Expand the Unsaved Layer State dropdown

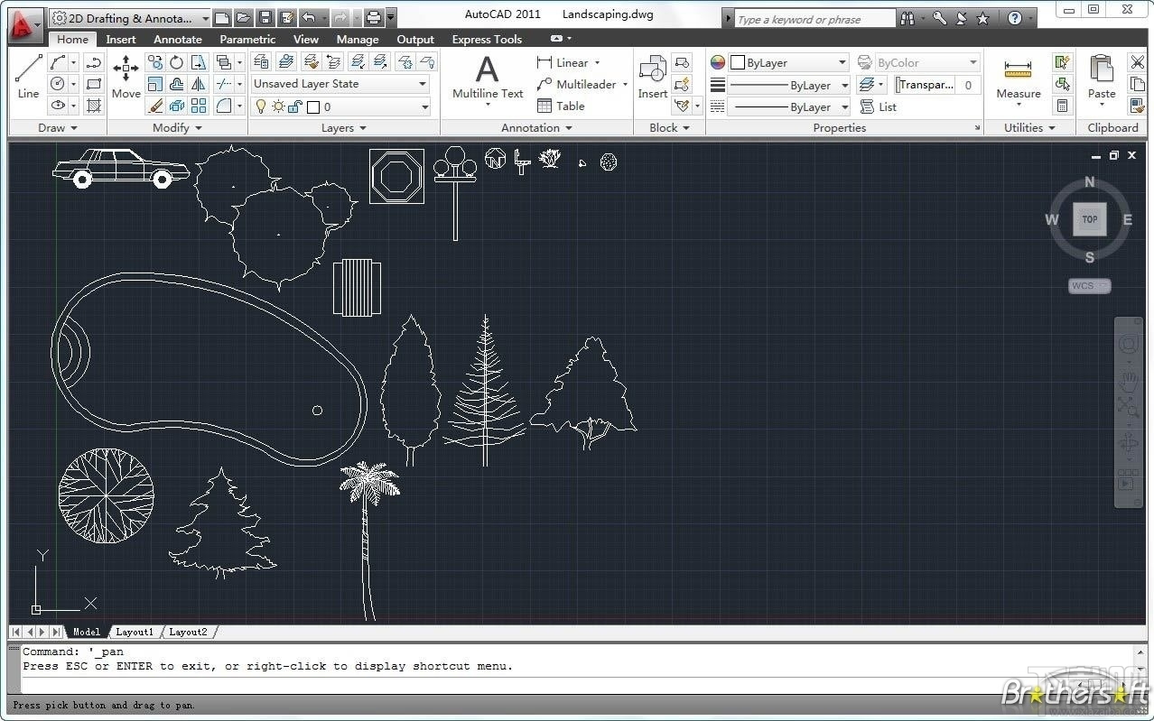[x=421, y=83]
